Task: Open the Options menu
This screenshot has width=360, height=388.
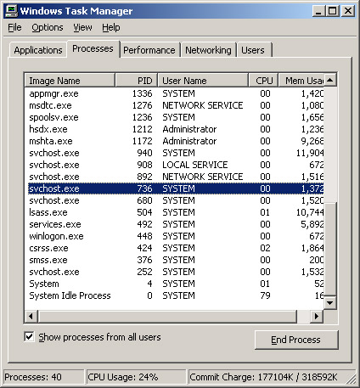Action: (48, 27)
